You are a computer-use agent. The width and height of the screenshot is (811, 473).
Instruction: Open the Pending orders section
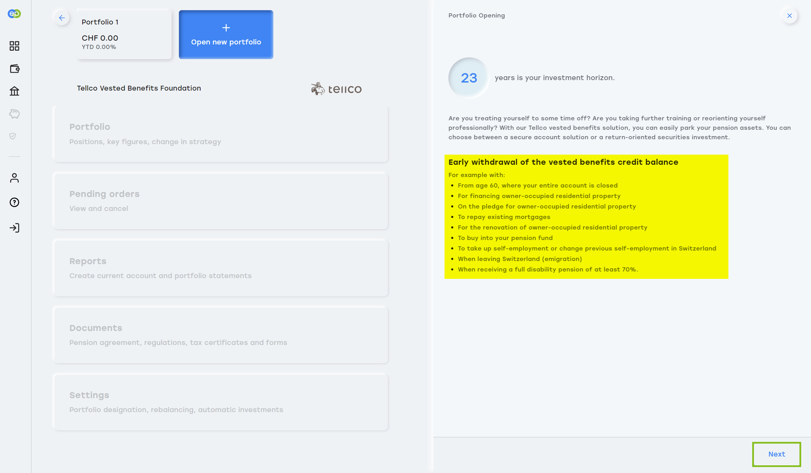coord(221,201)
